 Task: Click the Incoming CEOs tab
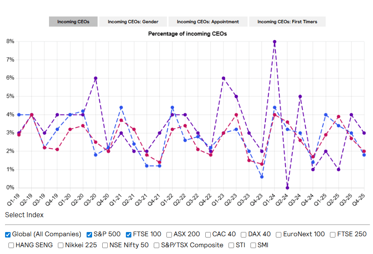tap(73, 22)
